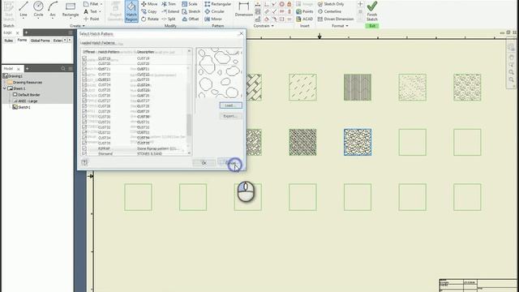
Task: Select the Rotate tool
Action: [149, 19]
